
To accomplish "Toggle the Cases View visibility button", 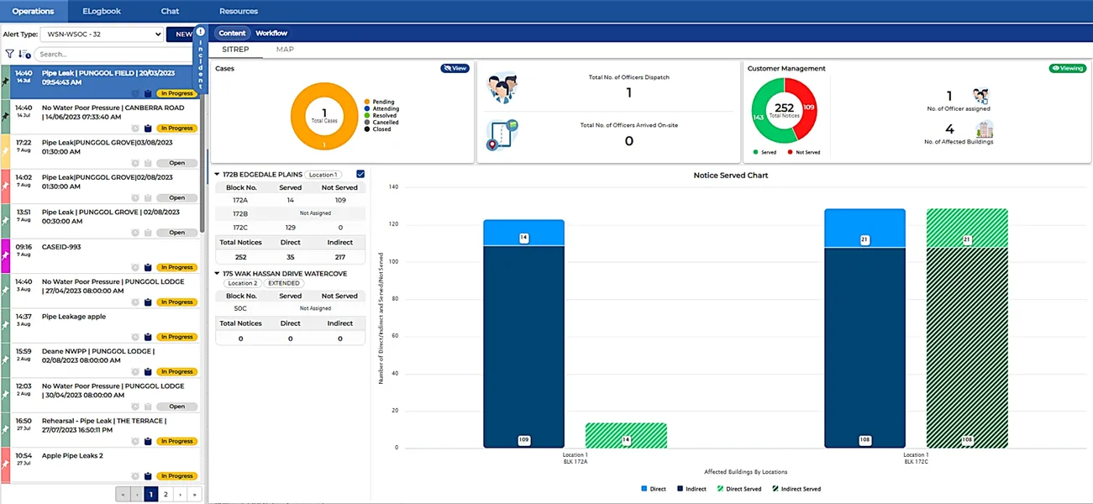I will 455,68.
